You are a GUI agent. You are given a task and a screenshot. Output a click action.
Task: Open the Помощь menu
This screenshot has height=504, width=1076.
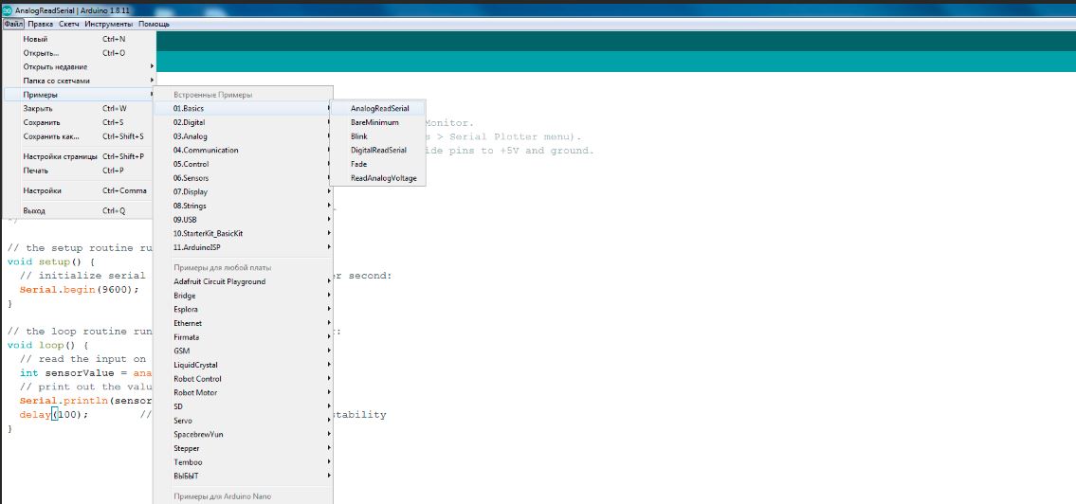coord(154,24)
